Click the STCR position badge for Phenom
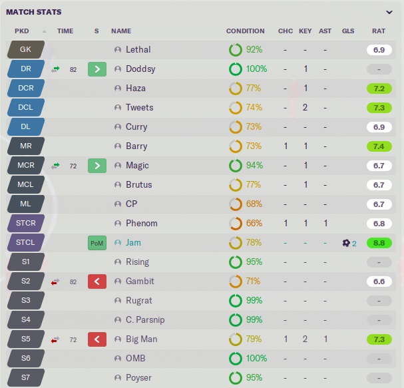This screenshot has width=404, height=388. [26, 224]
